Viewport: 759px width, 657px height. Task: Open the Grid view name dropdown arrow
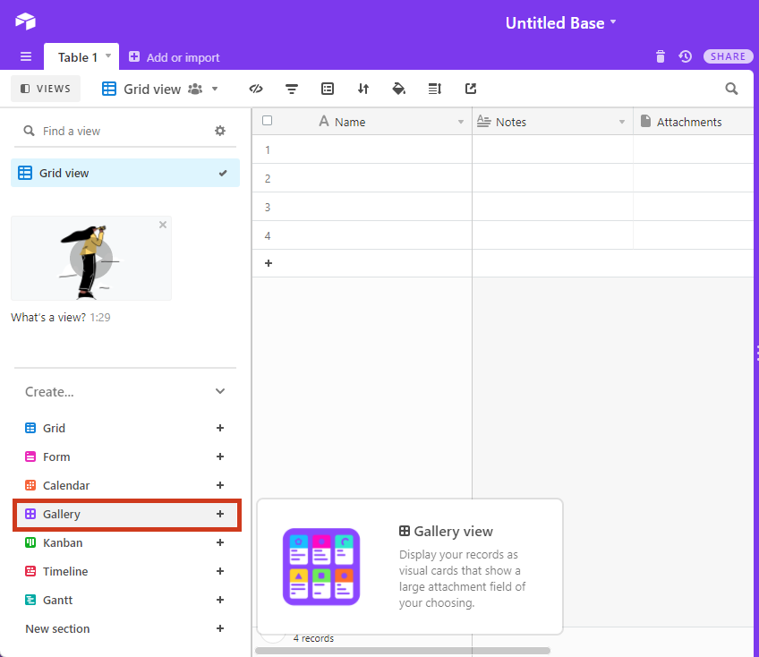215,90
